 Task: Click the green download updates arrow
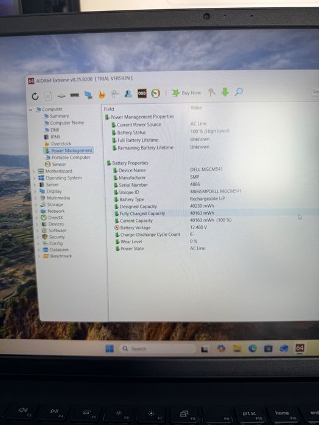(x=225, y=92)
